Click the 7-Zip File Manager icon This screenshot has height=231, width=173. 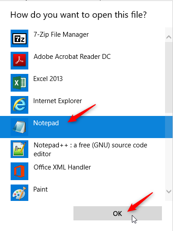pos(19,38)
